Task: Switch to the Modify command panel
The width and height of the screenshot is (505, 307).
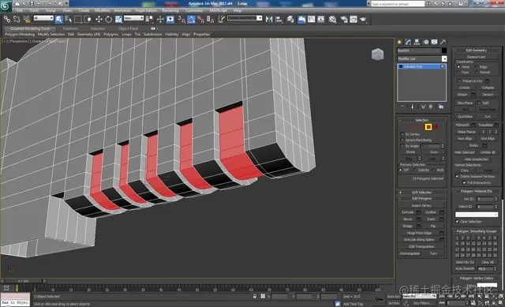Action: click(x=409, y=42)
